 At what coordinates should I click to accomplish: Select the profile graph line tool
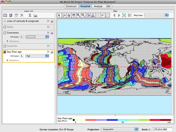[108, 15]
